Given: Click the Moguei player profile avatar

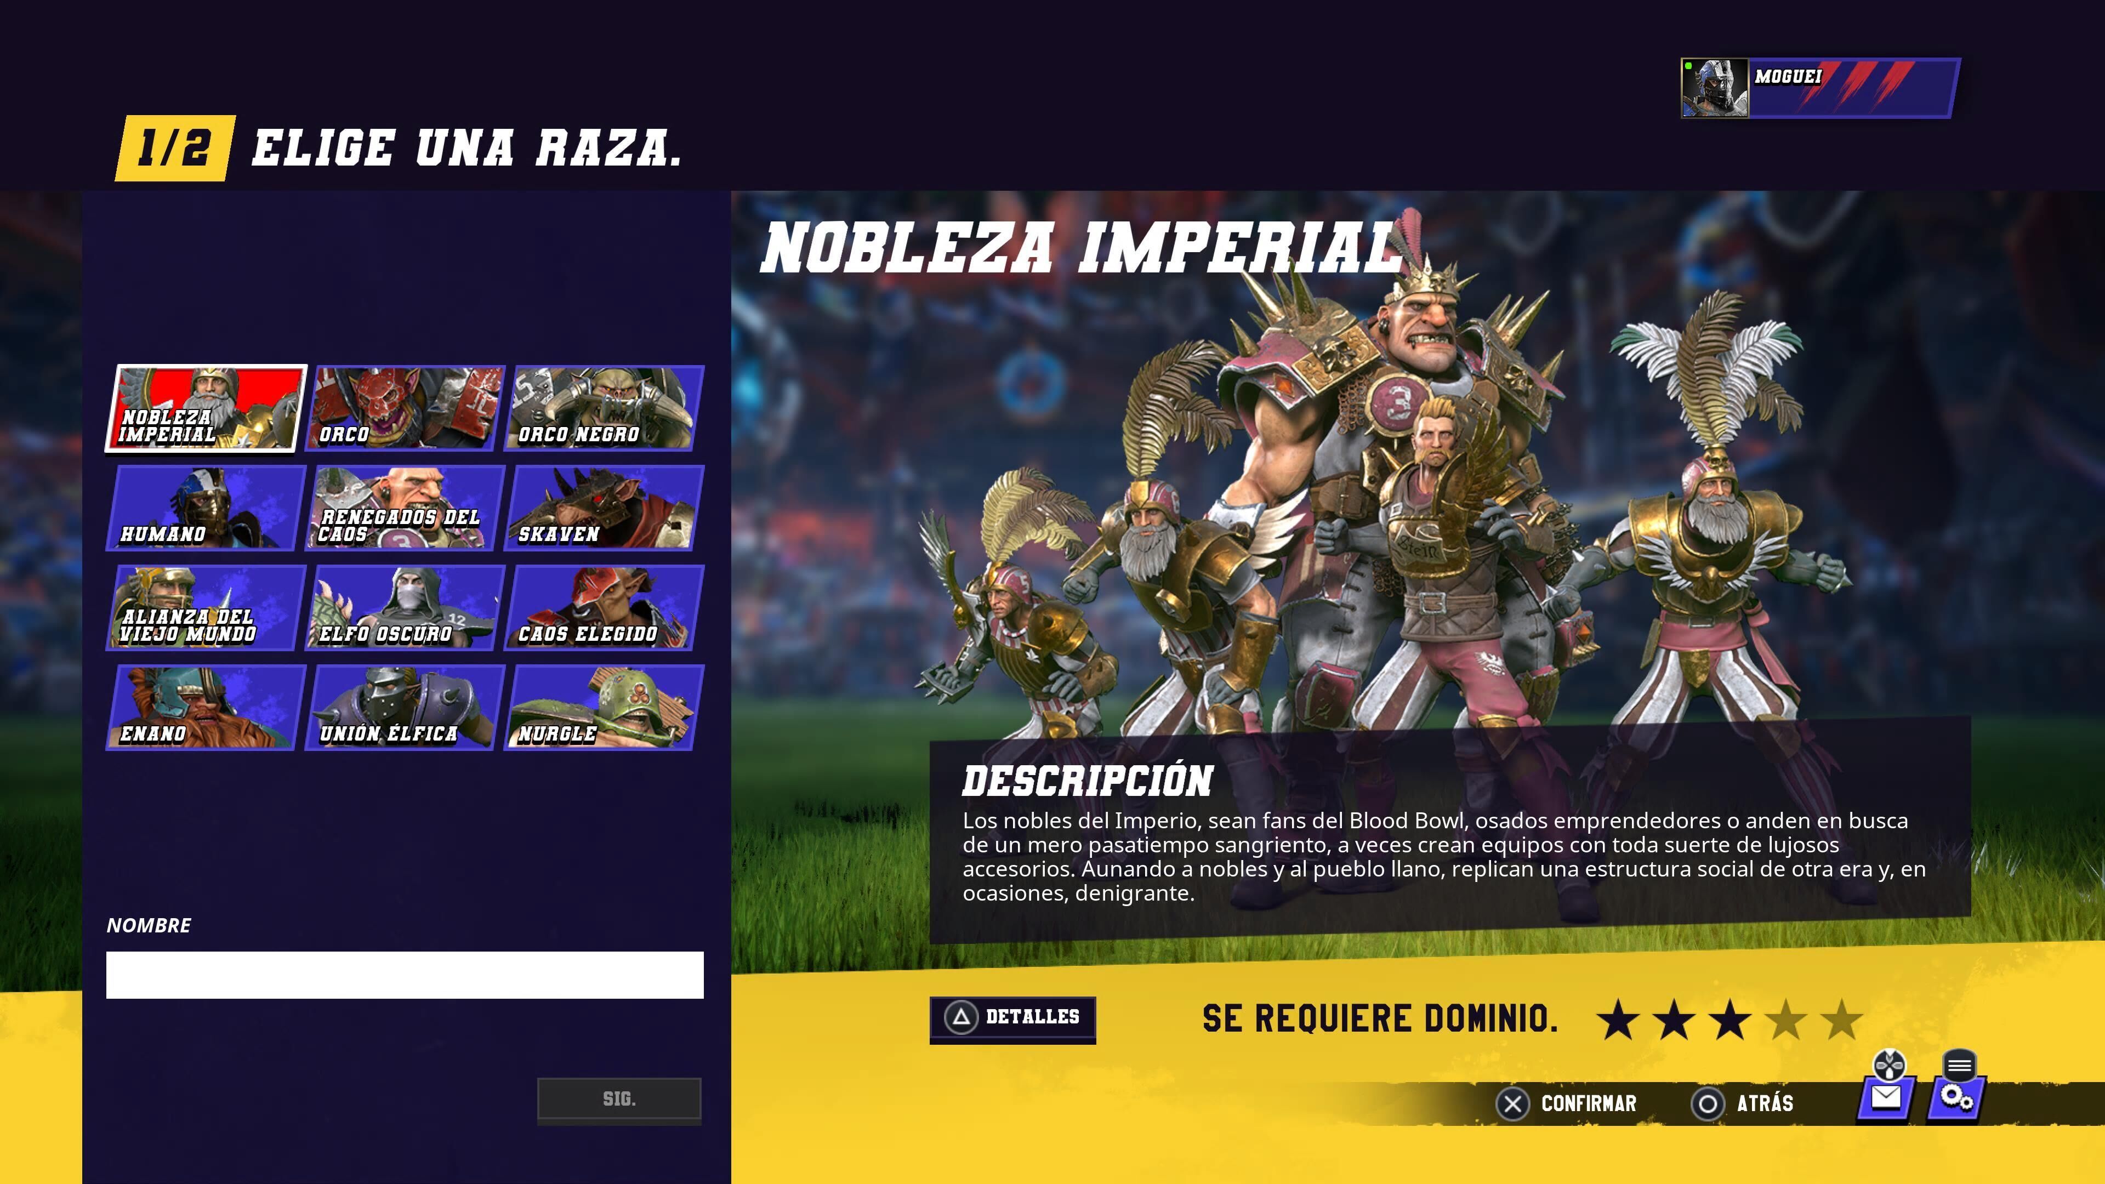Looking at the screenshot, I should point(1714,88).
